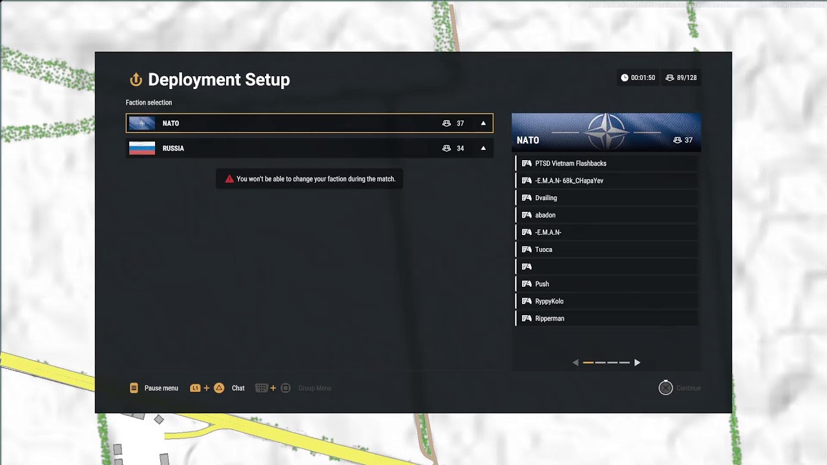Select player abadon
827x465 pixels.
[x=606, y=215]
